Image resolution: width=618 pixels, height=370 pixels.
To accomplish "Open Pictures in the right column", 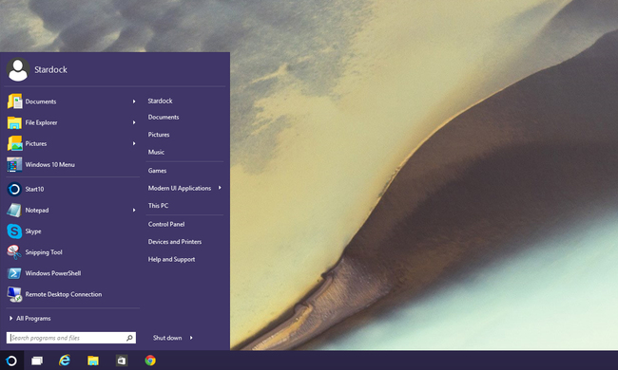I will pos(159,135).
